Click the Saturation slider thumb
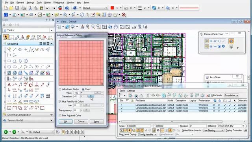This screenshot has height=142, width=252. pos(91,96)
